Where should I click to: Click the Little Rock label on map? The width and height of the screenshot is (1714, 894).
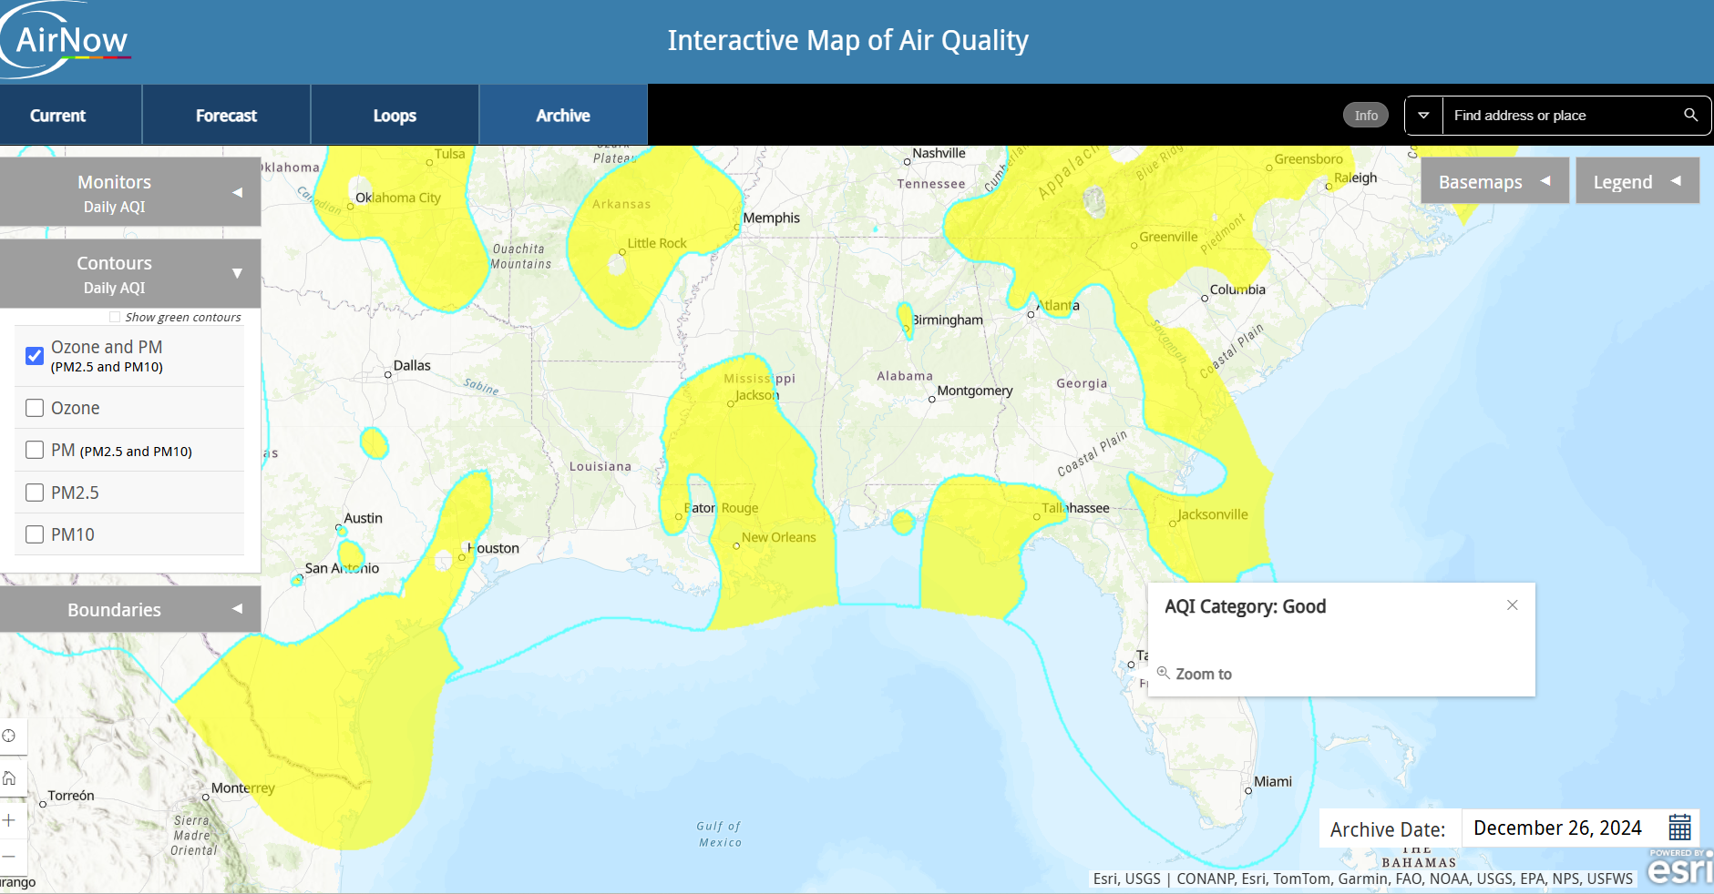(x=657, y=243)
